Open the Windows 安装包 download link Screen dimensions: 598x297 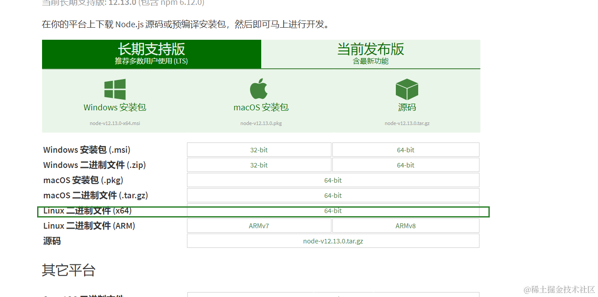click(x=115, y=107)
